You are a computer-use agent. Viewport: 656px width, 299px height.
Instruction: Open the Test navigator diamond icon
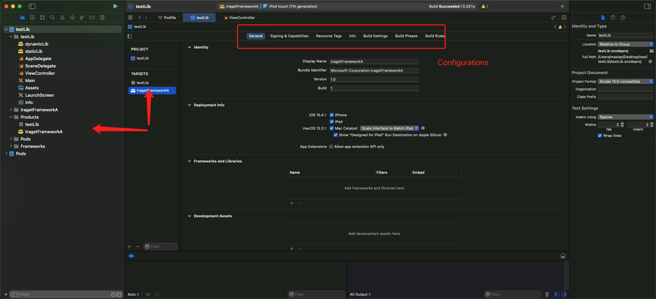click(x=72, y=18)
